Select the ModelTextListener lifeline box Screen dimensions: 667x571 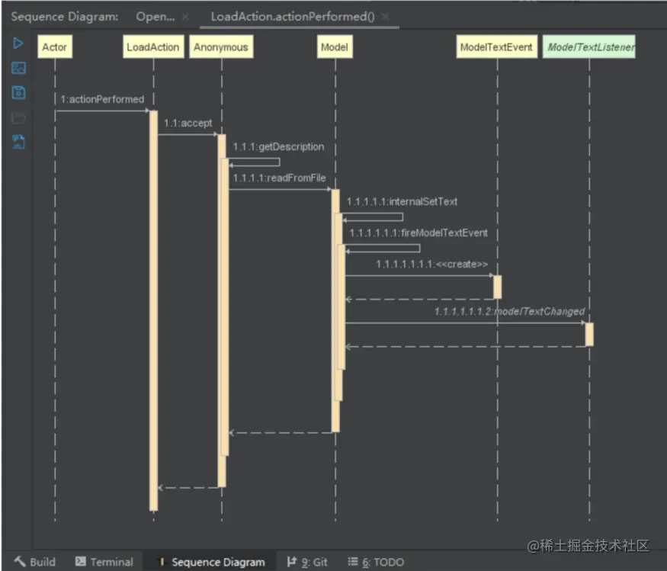(588, 47)
